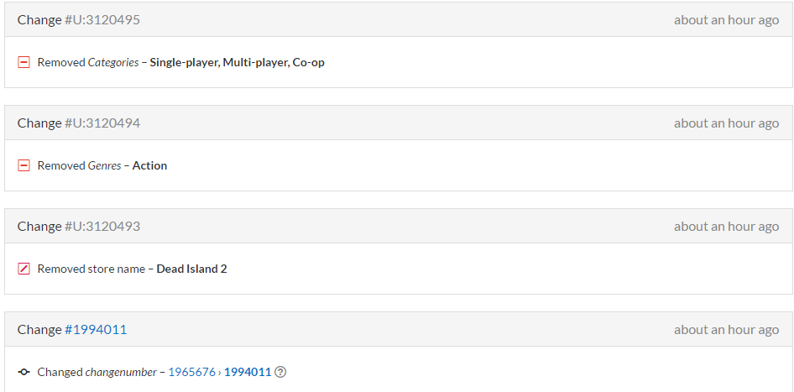Click the Change #U:3120493 header title
Image resolution: width=794 pixels, height=392 pixels.
(79, 226)
